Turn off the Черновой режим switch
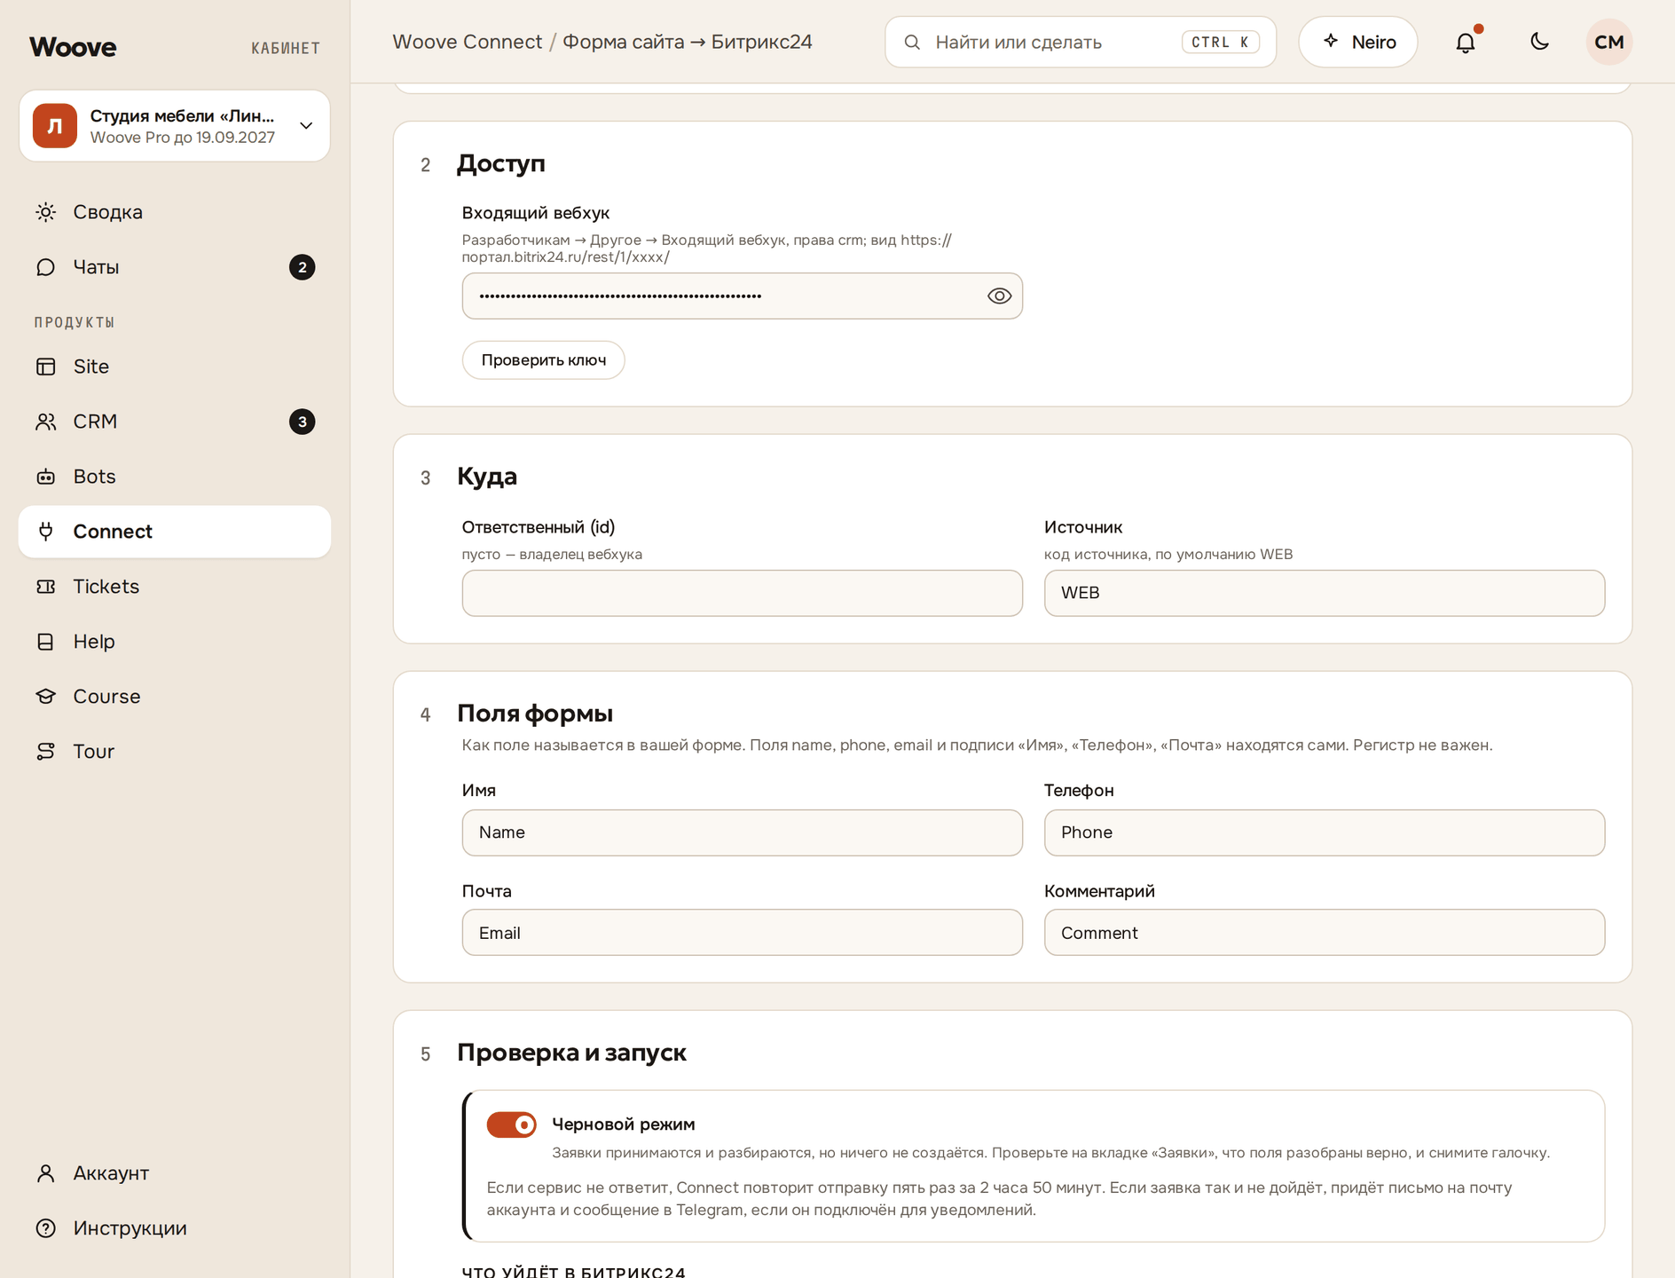Screen dimensions: 1675x1278 point(512,1124)
